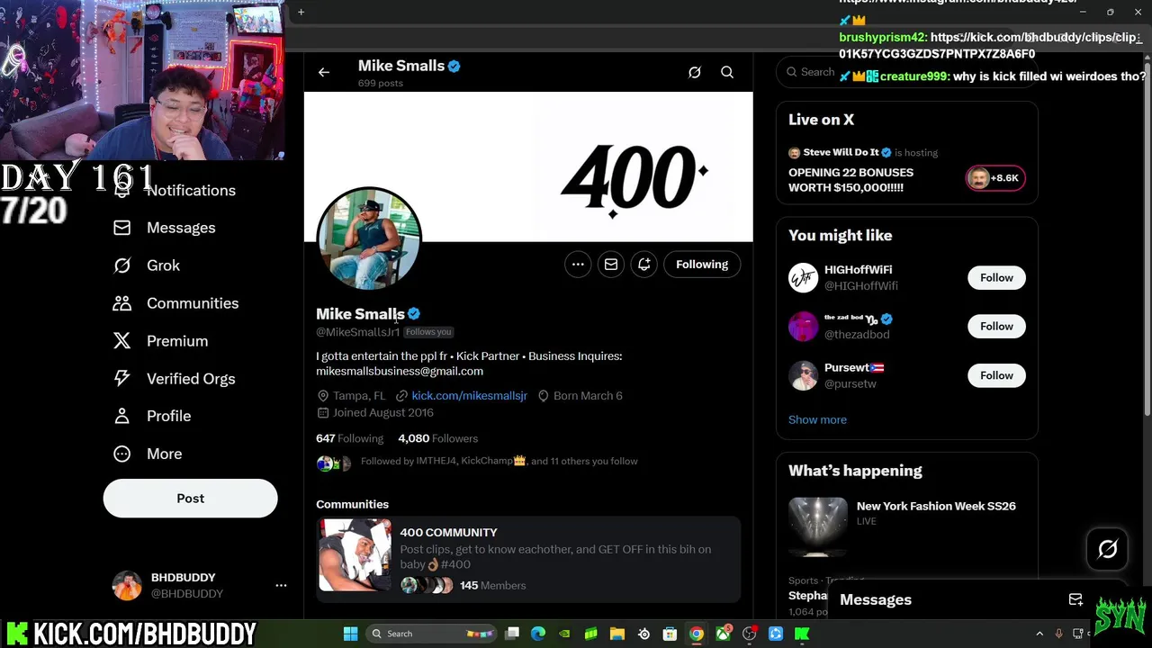Click the X Premium icon in sidebar

pyautogui.click(x=122, y=341)
